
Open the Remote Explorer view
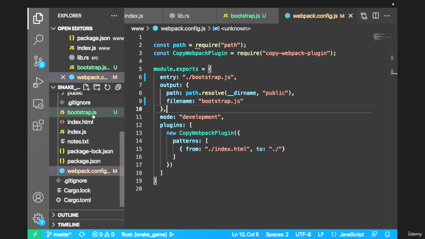[x=38, y=104]
